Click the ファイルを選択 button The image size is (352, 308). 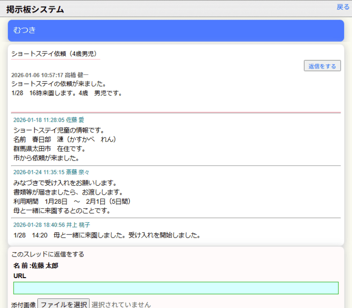click(x=63, y=304)
